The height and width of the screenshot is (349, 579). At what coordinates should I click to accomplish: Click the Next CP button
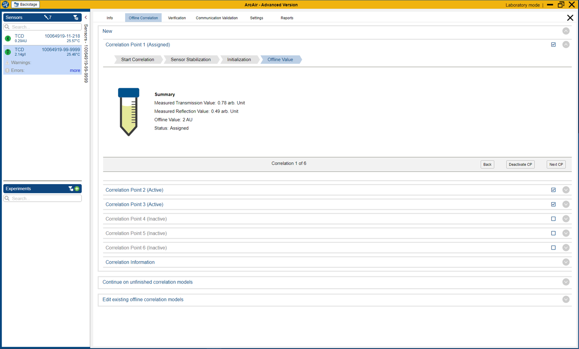point(556,164)
